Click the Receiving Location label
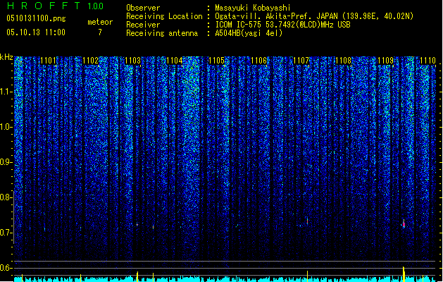The image size is (443, 282). [164, 16]
